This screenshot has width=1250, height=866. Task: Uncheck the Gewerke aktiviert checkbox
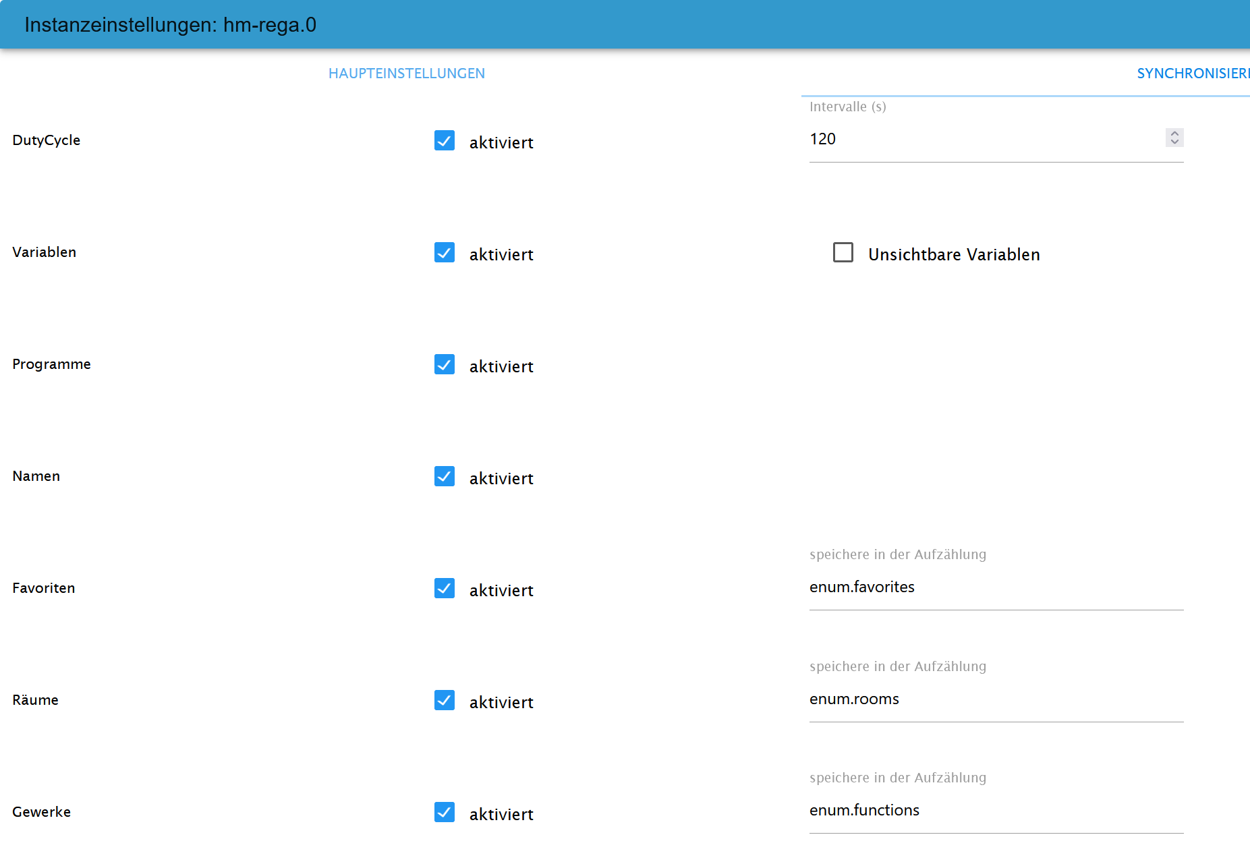click(x=445, y=812)
